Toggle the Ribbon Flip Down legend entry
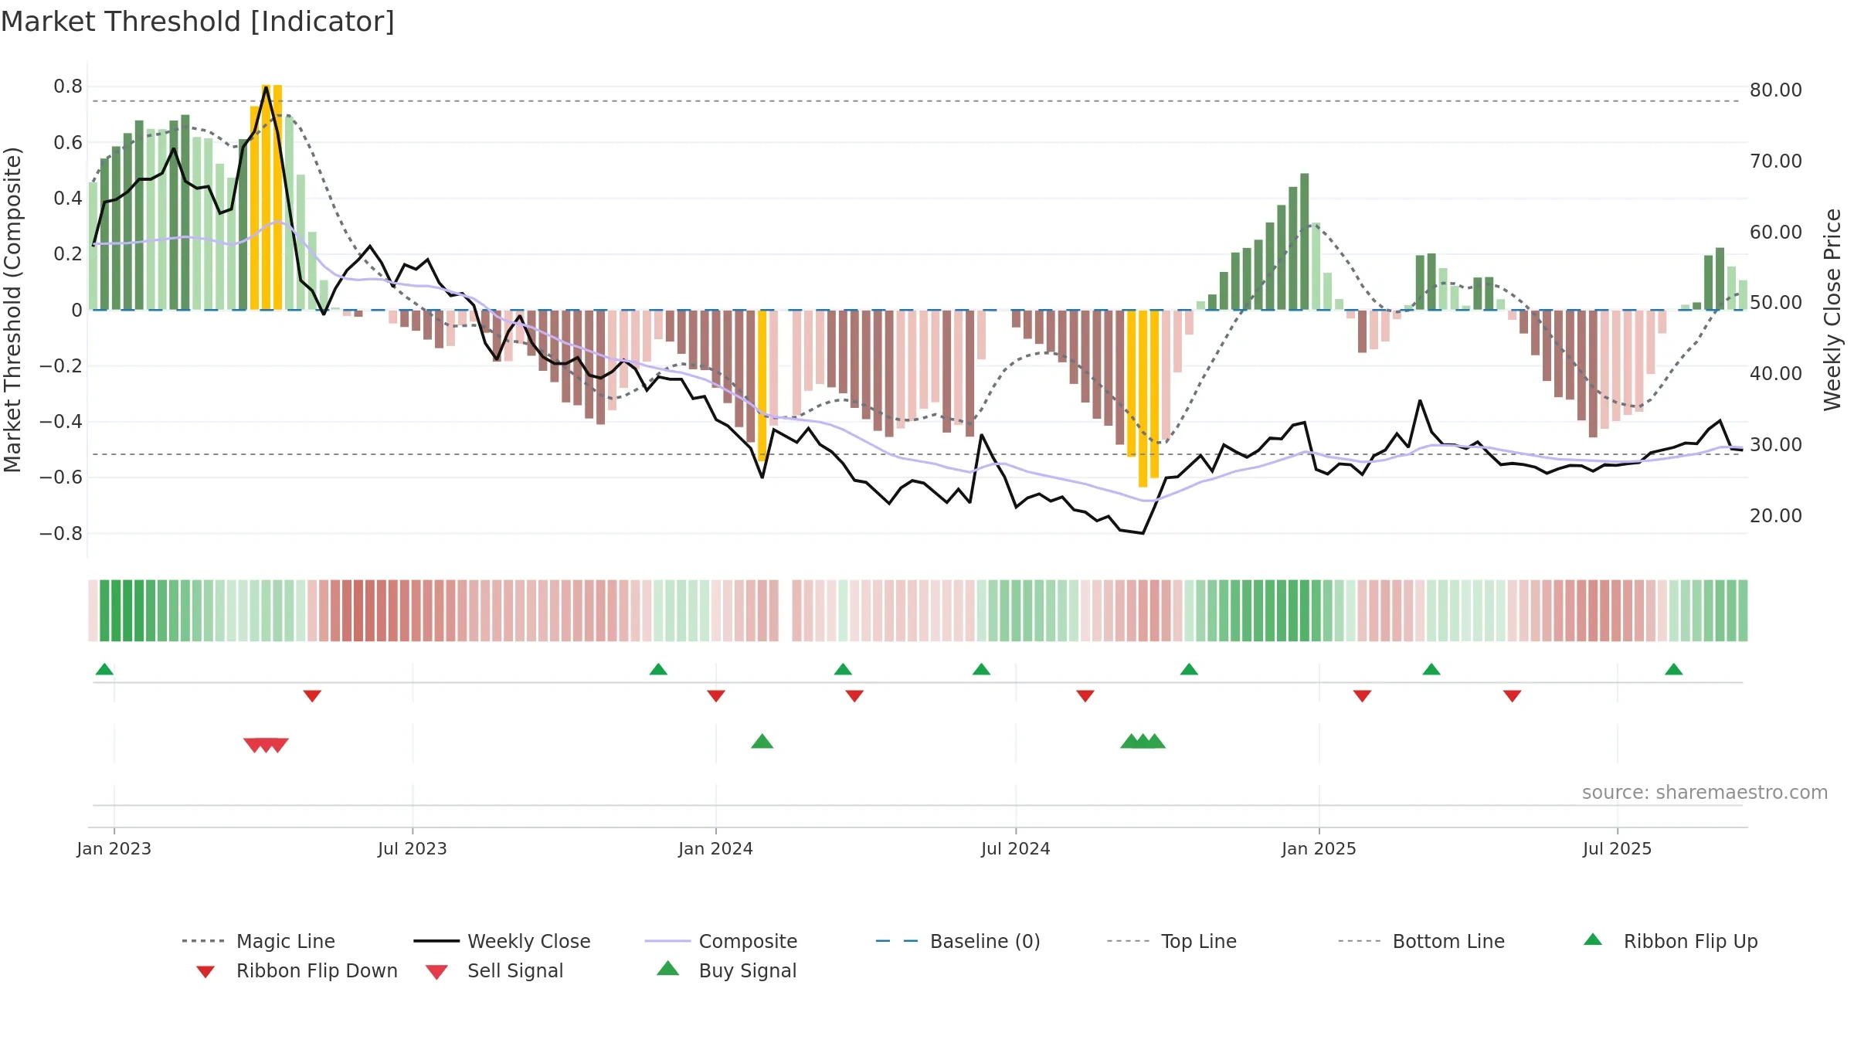1854x1043 pixels. pyautogui.click(x=296, y=970)
